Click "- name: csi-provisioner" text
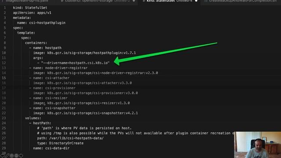The image size is (281, 158). pos(52,88)
